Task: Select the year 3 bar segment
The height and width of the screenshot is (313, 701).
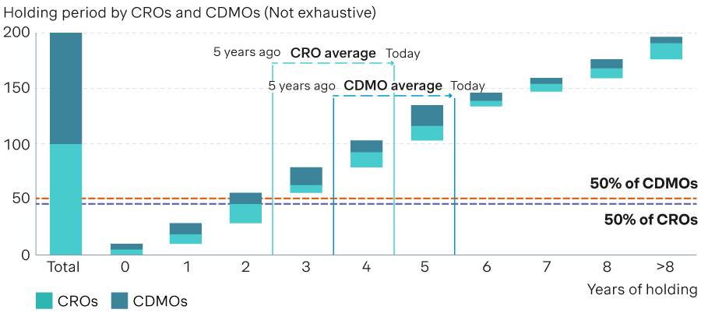Action: coord(306,180)
